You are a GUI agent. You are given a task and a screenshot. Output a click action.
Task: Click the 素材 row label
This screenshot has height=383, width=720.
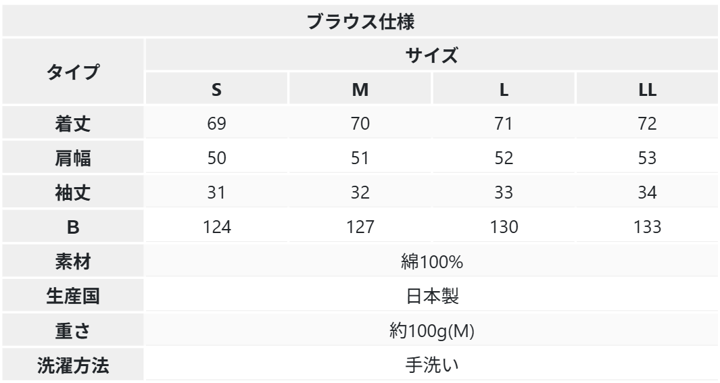72,262
